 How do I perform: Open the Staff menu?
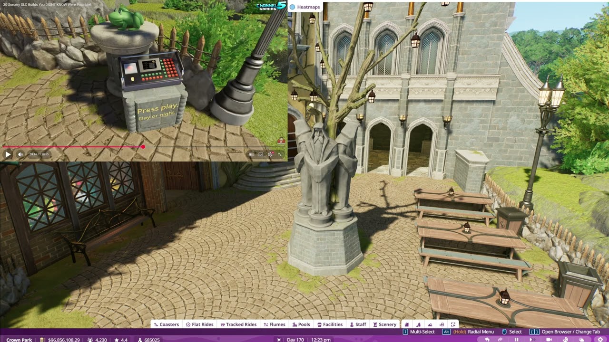(358, 324)
